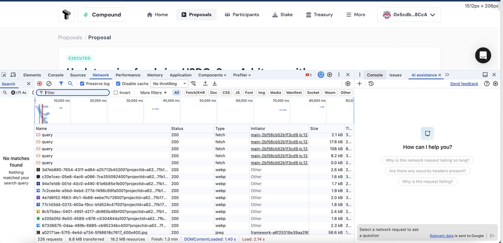
Task: Open the Sources tab
Action: point(78,75)
